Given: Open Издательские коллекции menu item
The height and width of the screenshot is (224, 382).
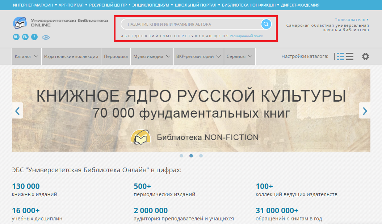Looking at the screenshot, I should (71, 56).
